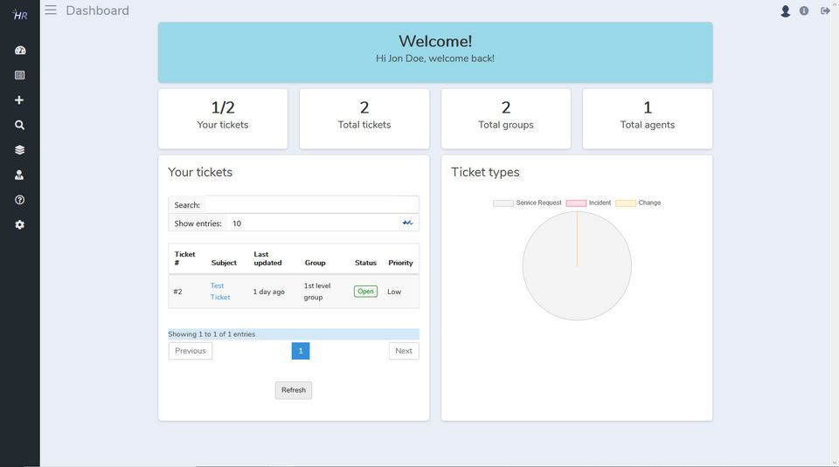The height and width of the screenshot is (467, 839).
Task: Open the search magnifier icon in sidebar
Action: (20, 125)
